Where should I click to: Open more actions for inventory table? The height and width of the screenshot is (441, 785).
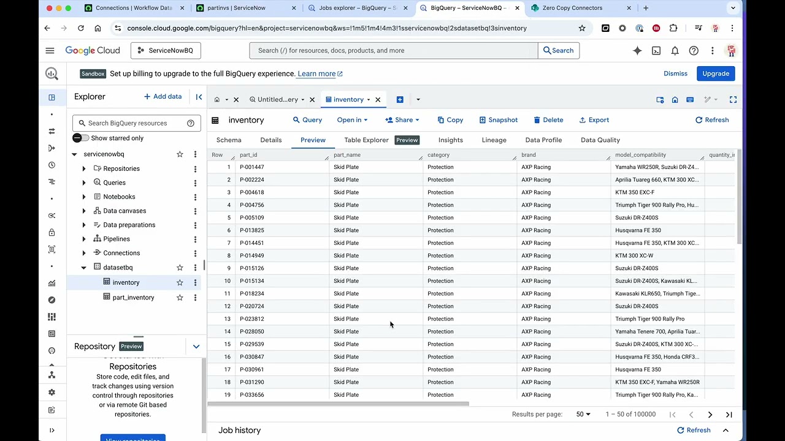195,282
